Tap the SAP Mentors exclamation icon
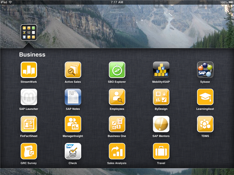The width and height of the screenshot is (234, 175). (161, 124)
